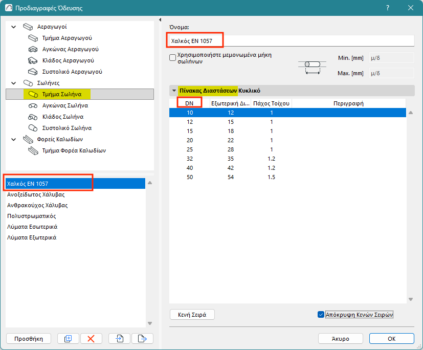
Task: Click the Άκυρο button
Action: (341, 338)
